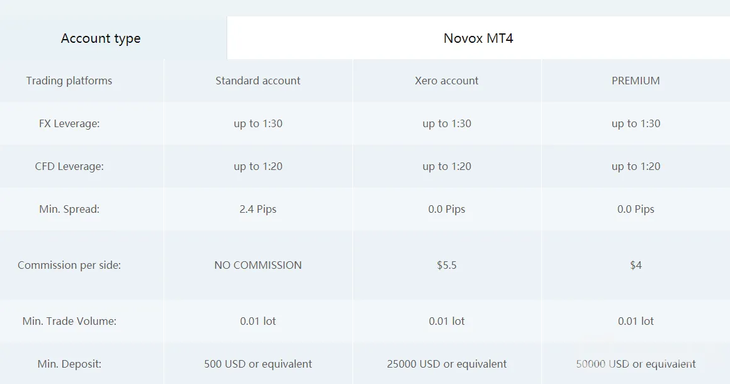Click the Min. Spread row label
The height and width of the screenshot is (384, 730).
click(69, 209)
